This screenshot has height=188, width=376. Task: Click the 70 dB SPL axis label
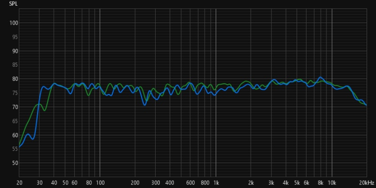coord(15,107)
